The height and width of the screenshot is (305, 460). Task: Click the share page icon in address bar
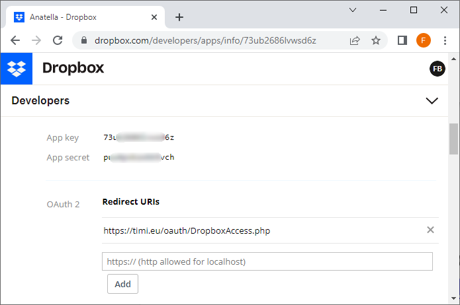(x=355, y=40)
